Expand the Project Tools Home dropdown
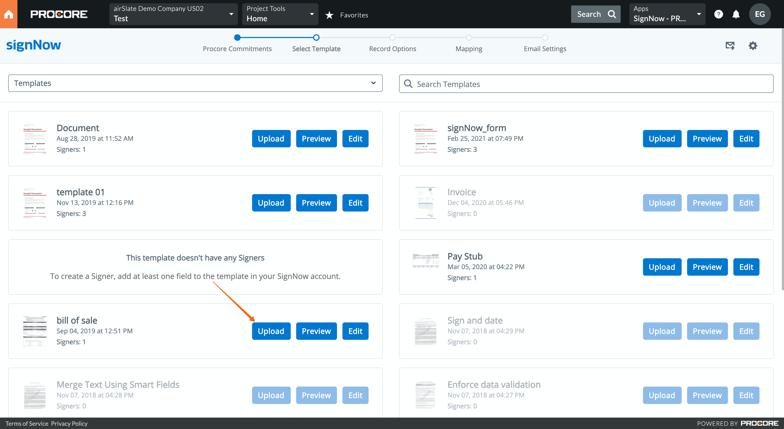This screenshot has height=429, width=784. [280, 14]
